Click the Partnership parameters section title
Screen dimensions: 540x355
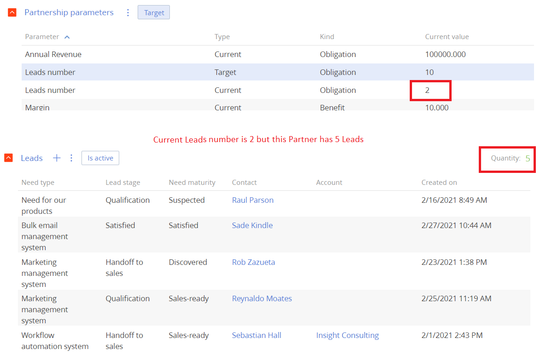[x=69, y=12]
